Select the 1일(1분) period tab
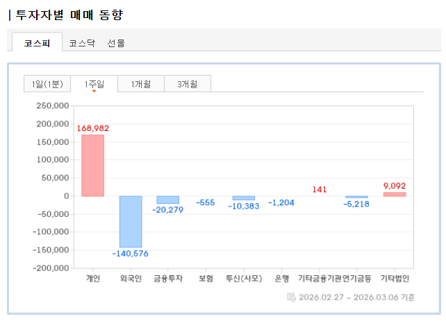 tap(47, 84)
